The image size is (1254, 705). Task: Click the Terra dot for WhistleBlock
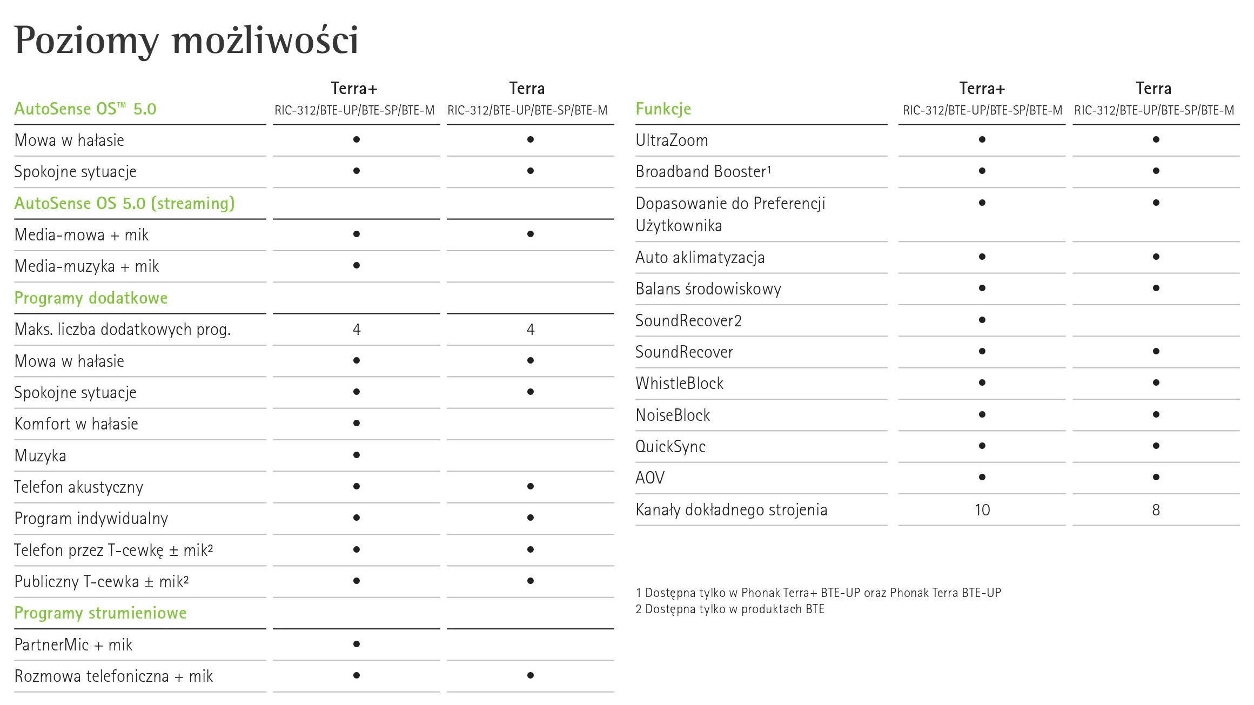pyautogui.click(x=1156, y=382)
